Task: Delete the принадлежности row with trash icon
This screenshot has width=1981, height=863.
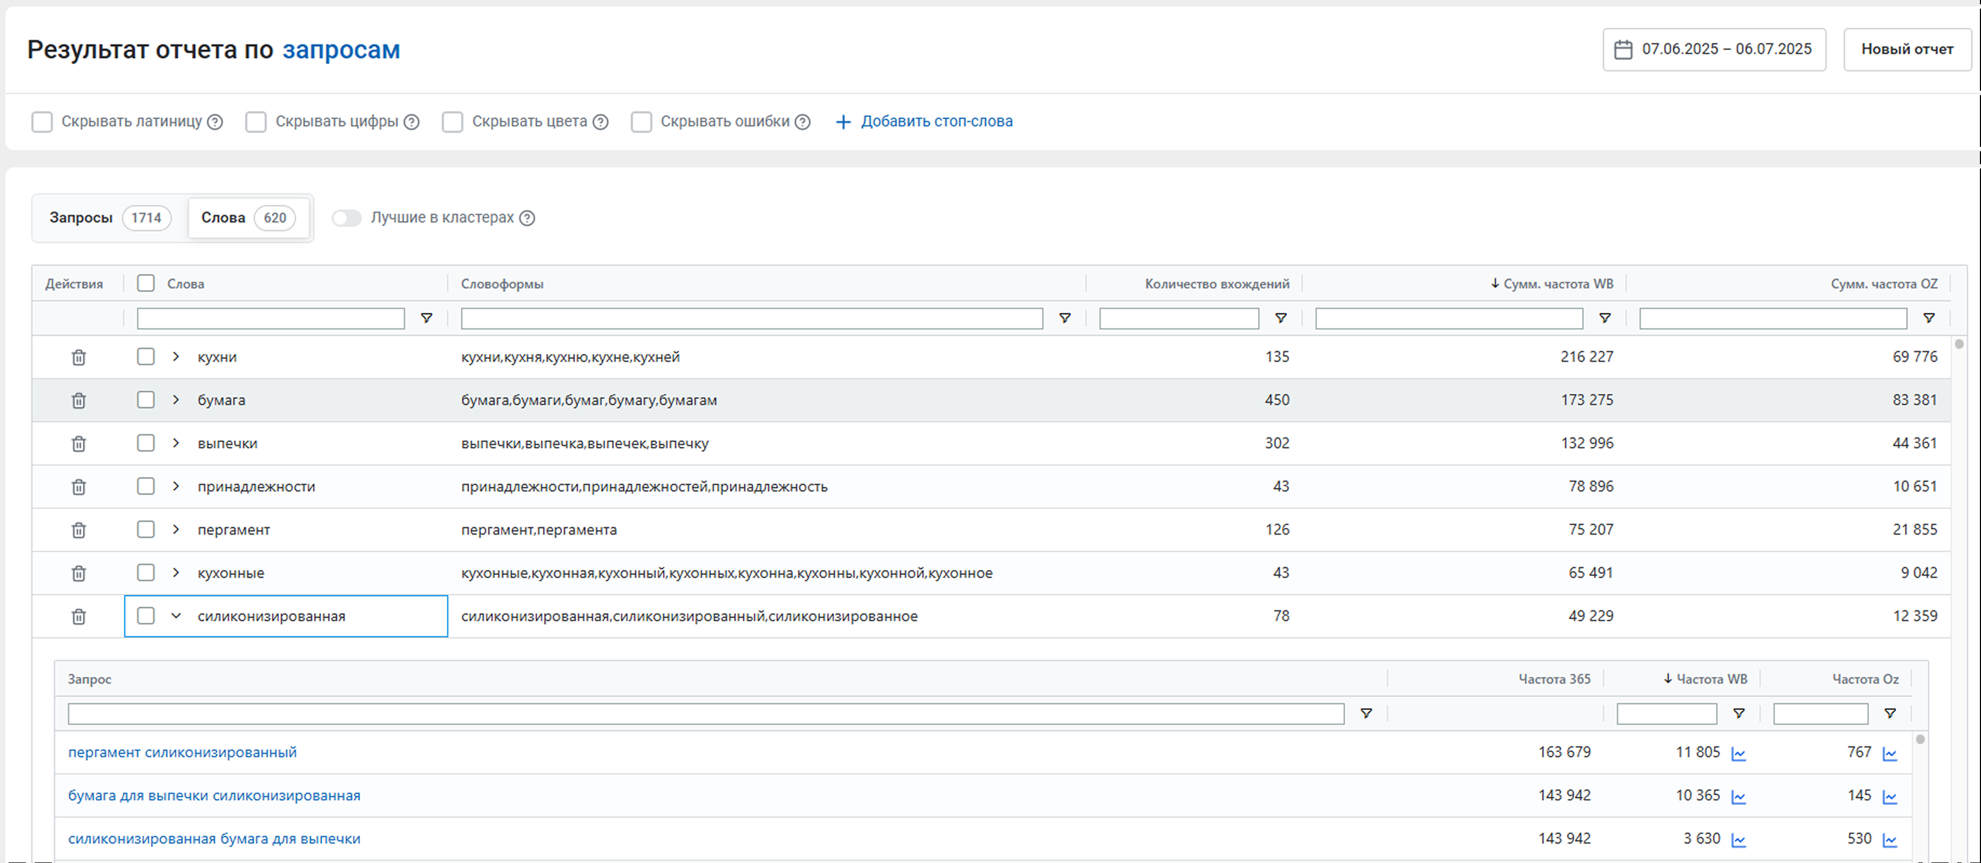Action: 78,486
